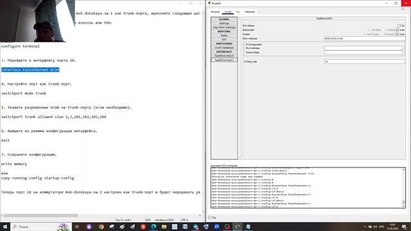Open the notification center icon

pos(404,227)
